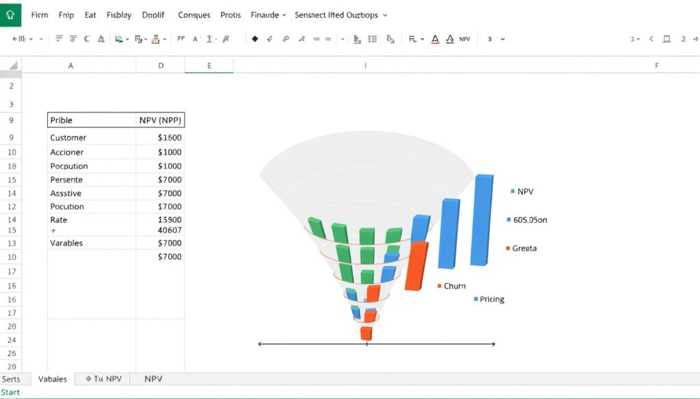The height and width of the screenshot is (399, 700).
Task: Click the paint bucket fill color icon
Action: pyautogui.click(x=157, y=39)
